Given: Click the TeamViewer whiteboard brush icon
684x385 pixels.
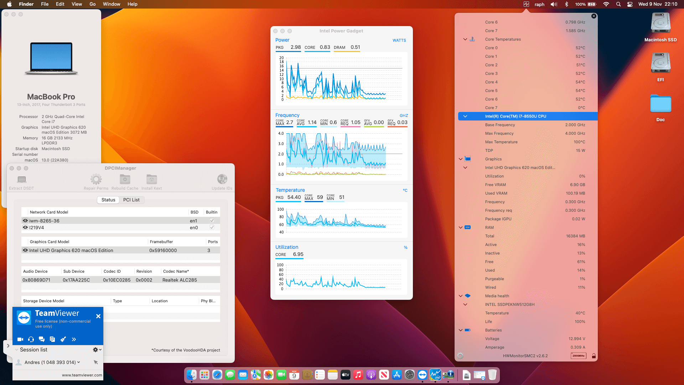Looking at the screenshot, I should click(x=63, y=339).
